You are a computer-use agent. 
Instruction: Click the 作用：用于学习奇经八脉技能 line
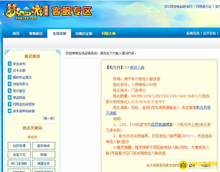137,79
